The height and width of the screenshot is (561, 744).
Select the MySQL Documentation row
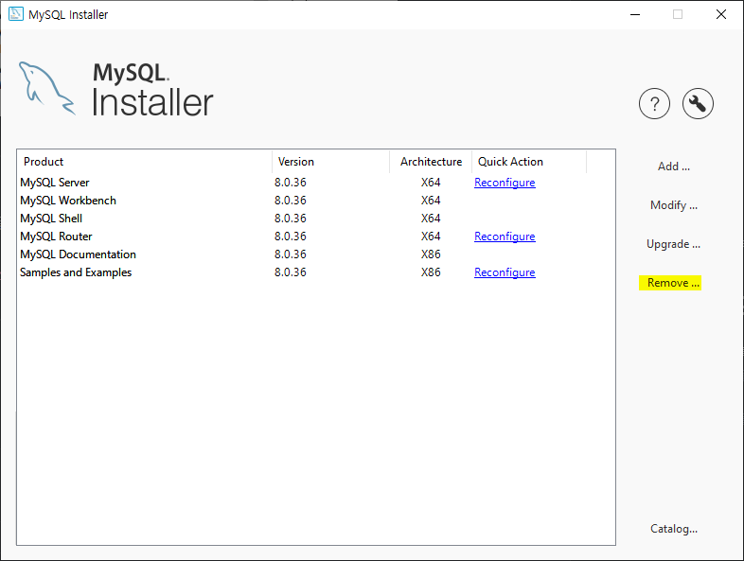pos(316,254)
